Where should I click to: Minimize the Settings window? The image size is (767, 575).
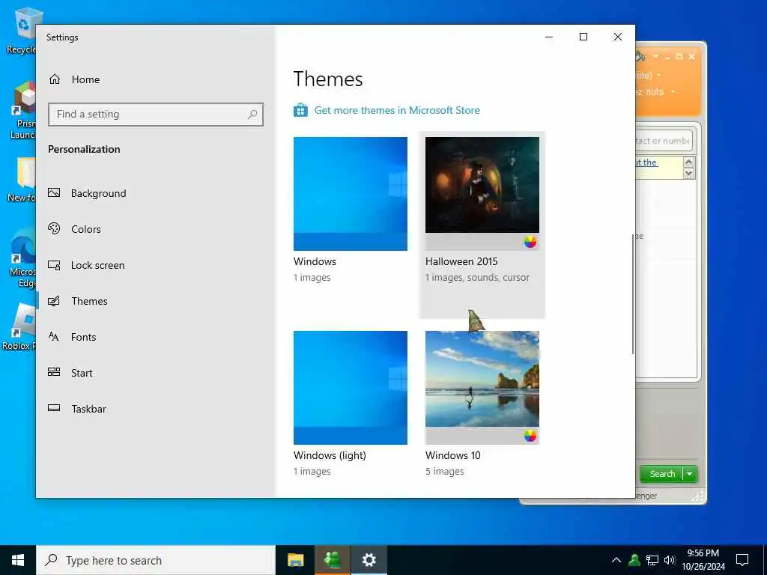[549, 37]
